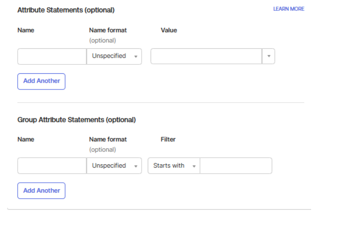Image resolution: width=351 pixels, height=230 pixels.
Task: Click caret arrow of Group Attribute Unspecified dropdown
Action: coord(135,167)
